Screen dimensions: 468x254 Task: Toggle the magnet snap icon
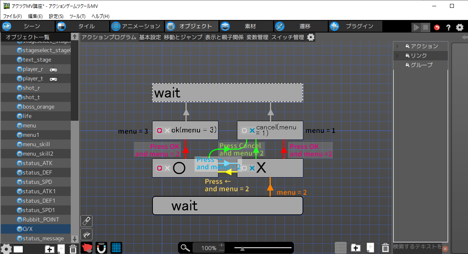coord(101,248)
